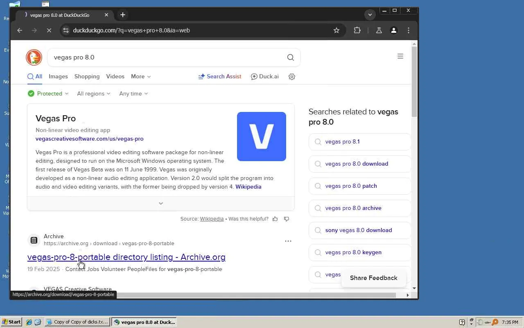Switch to Images results
Image resolution: width=524 pixels, height=328 pixels.
[x=58, y=77]
